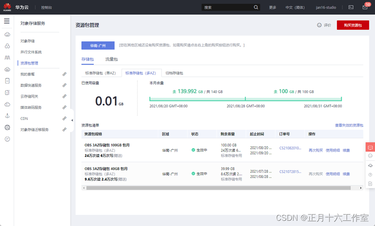
Task: Click the Huawei Cloud logo
Action: point(7,7)
